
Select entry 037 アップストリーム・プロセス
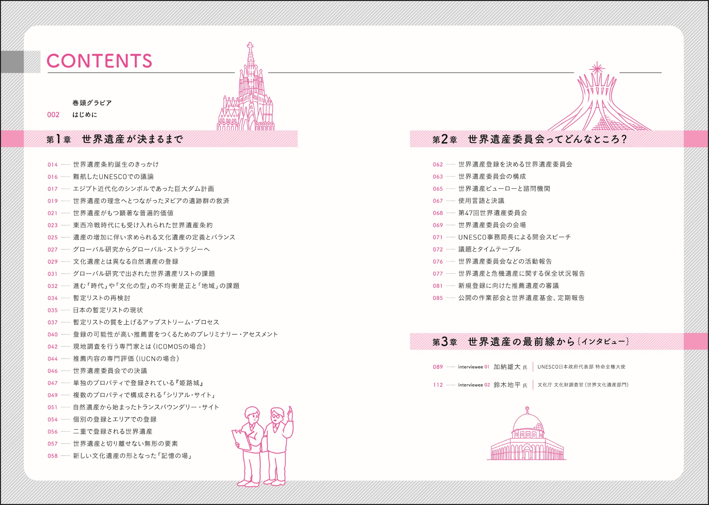pos(133,322)
